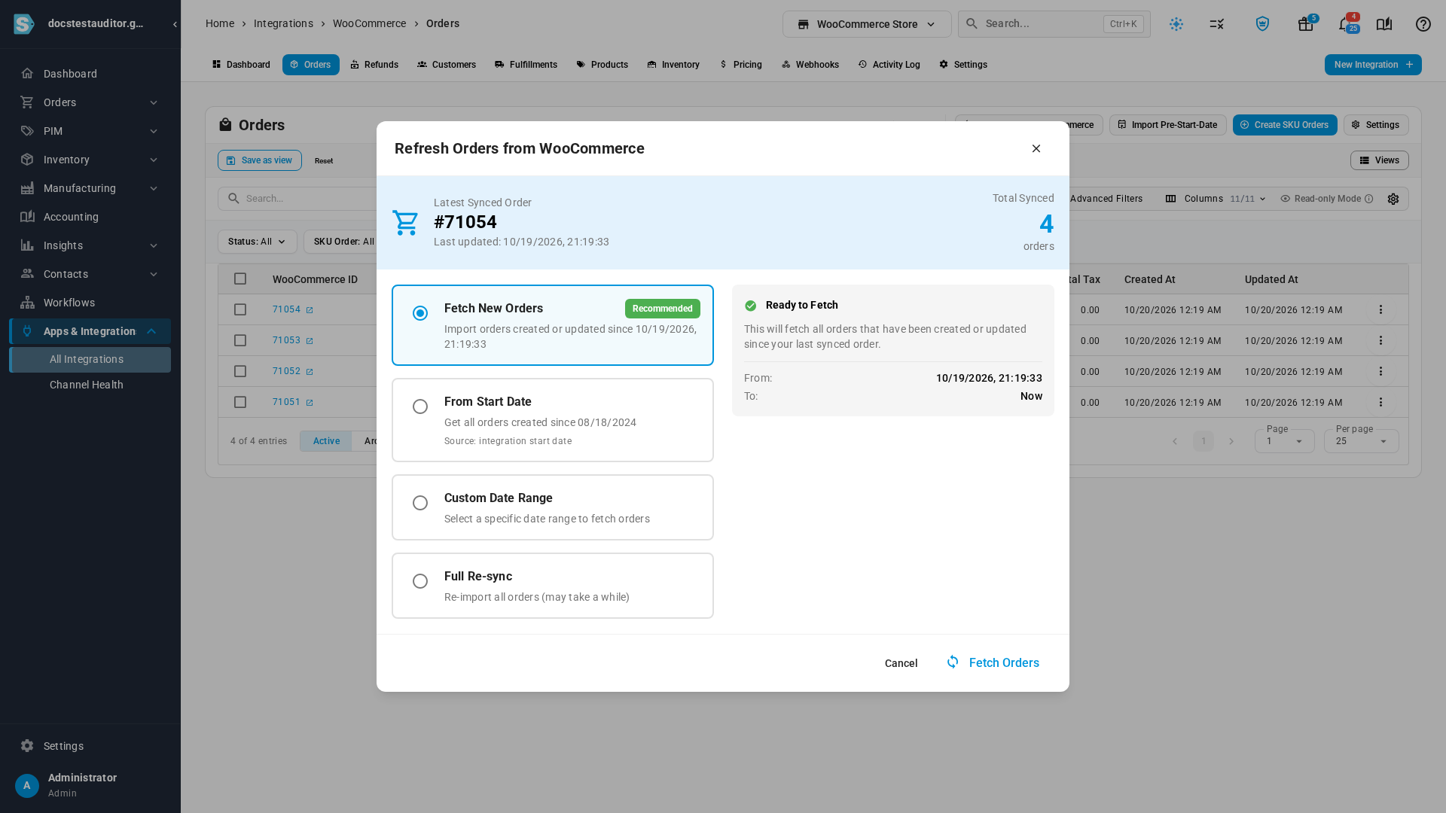This screenshot has width=1446, height=813.
Task: Open the documentation book icon
Action: pos(1384,24)
